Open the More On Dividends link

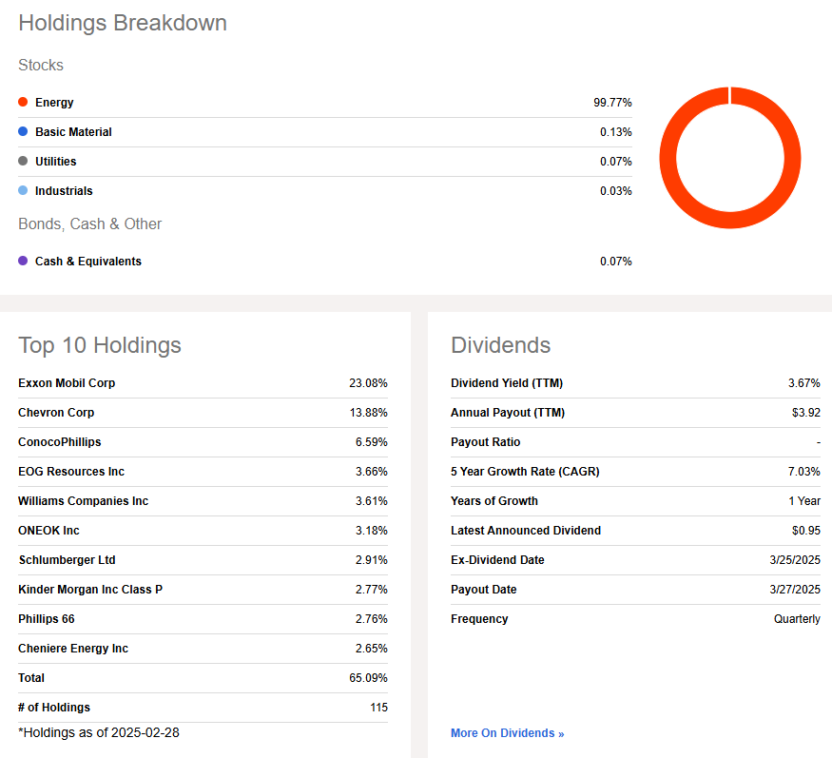coord(507,733)
